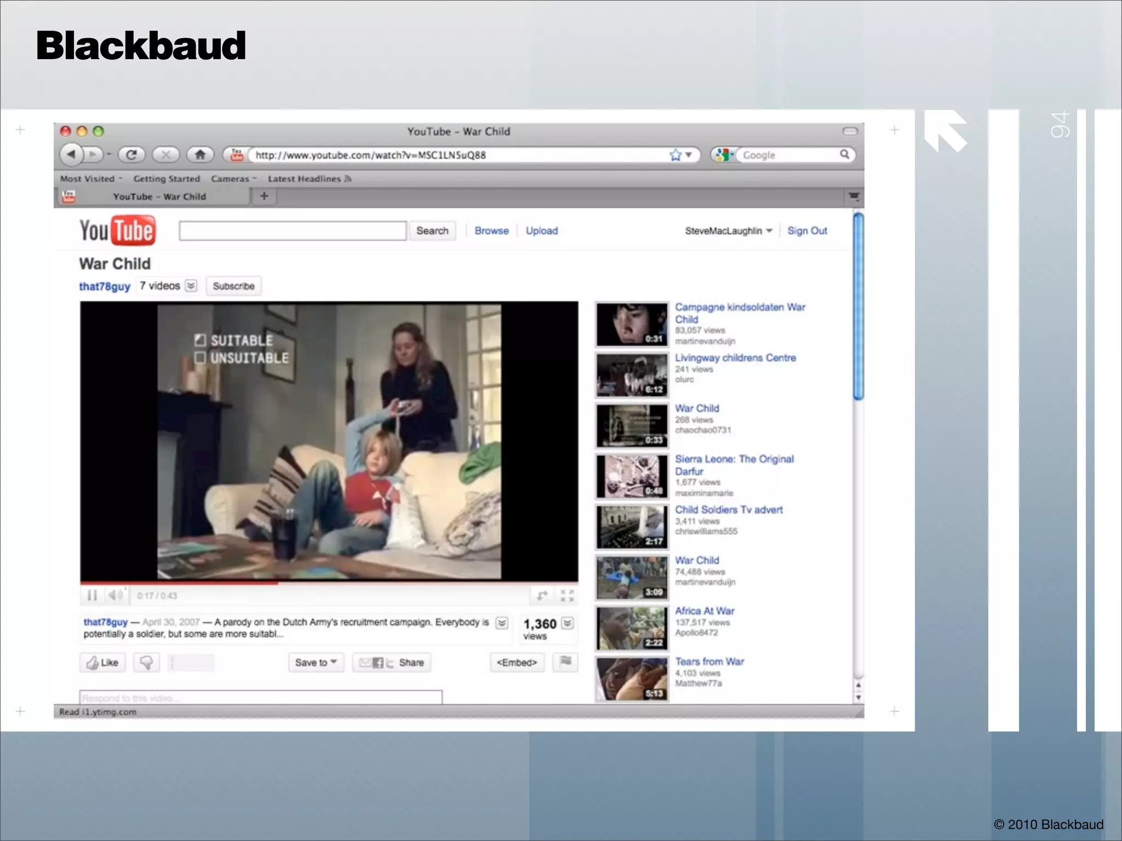The width and height of the screenshot is (1122, 841).
Task: Click the Google search engine icon
Action: [x=722, y=155]
